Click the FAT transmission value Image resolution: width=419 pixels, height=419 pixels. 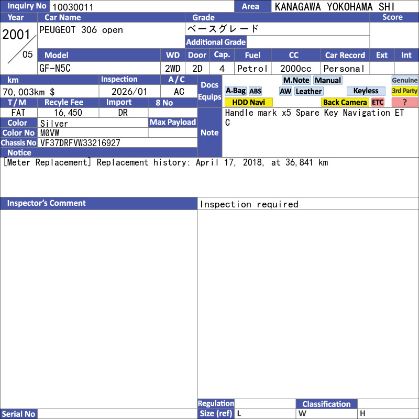click(18, 113)
